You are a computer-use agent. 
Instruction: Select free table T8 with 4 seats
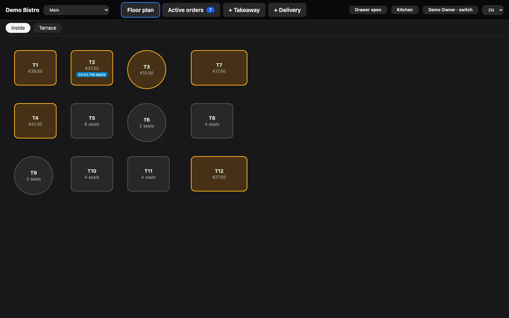(x=212, y=121)
